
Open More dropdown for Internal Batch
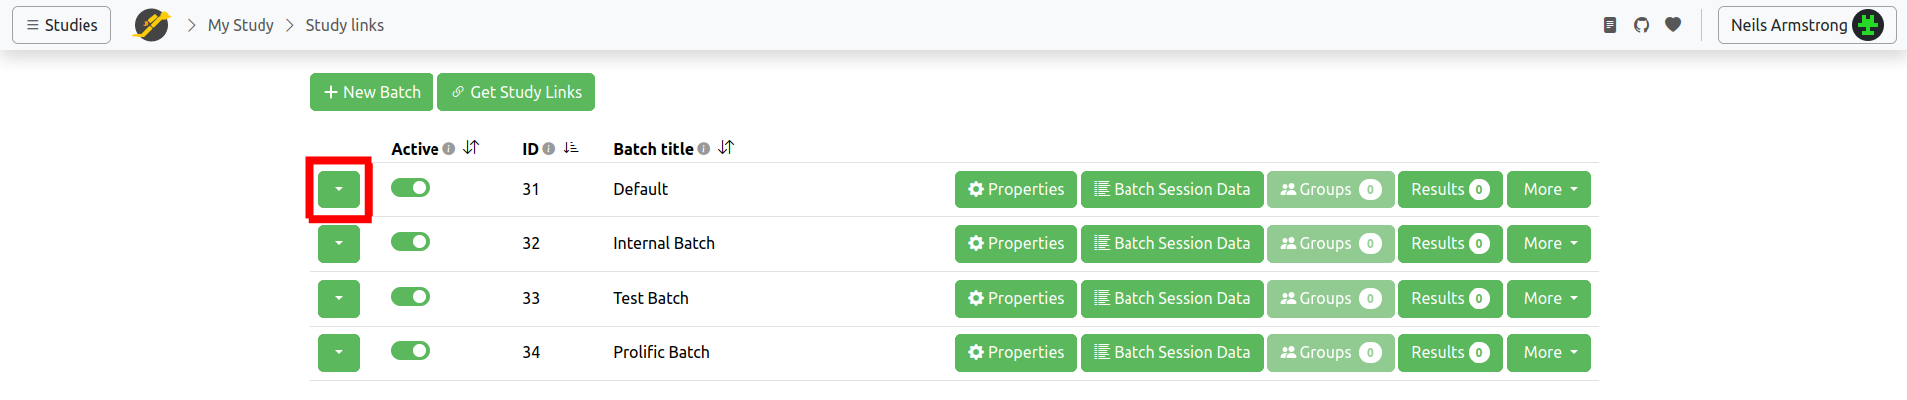tap(1548, 244)
